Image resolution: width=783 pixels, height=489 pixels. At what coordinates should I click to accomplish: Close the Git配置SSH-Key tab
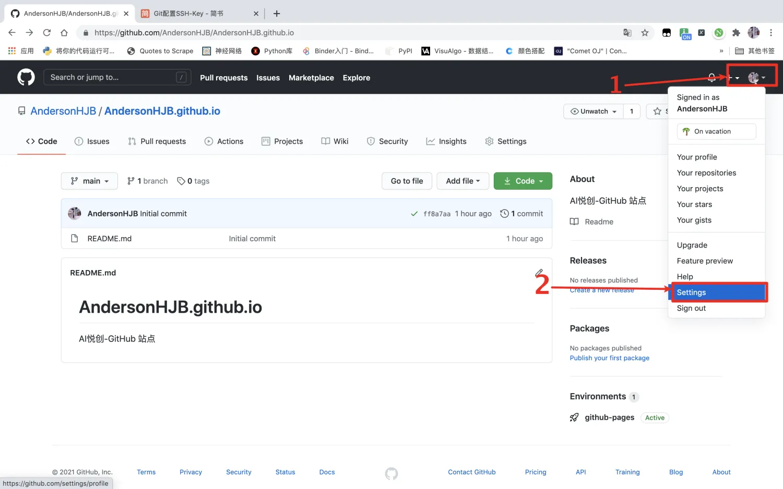pyautogui.click(x=256, y=14)
